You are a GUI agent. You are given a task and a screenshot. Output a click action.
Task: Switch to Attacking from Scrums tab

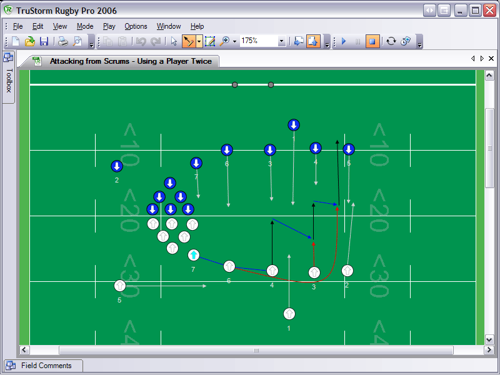pos(130,61)
